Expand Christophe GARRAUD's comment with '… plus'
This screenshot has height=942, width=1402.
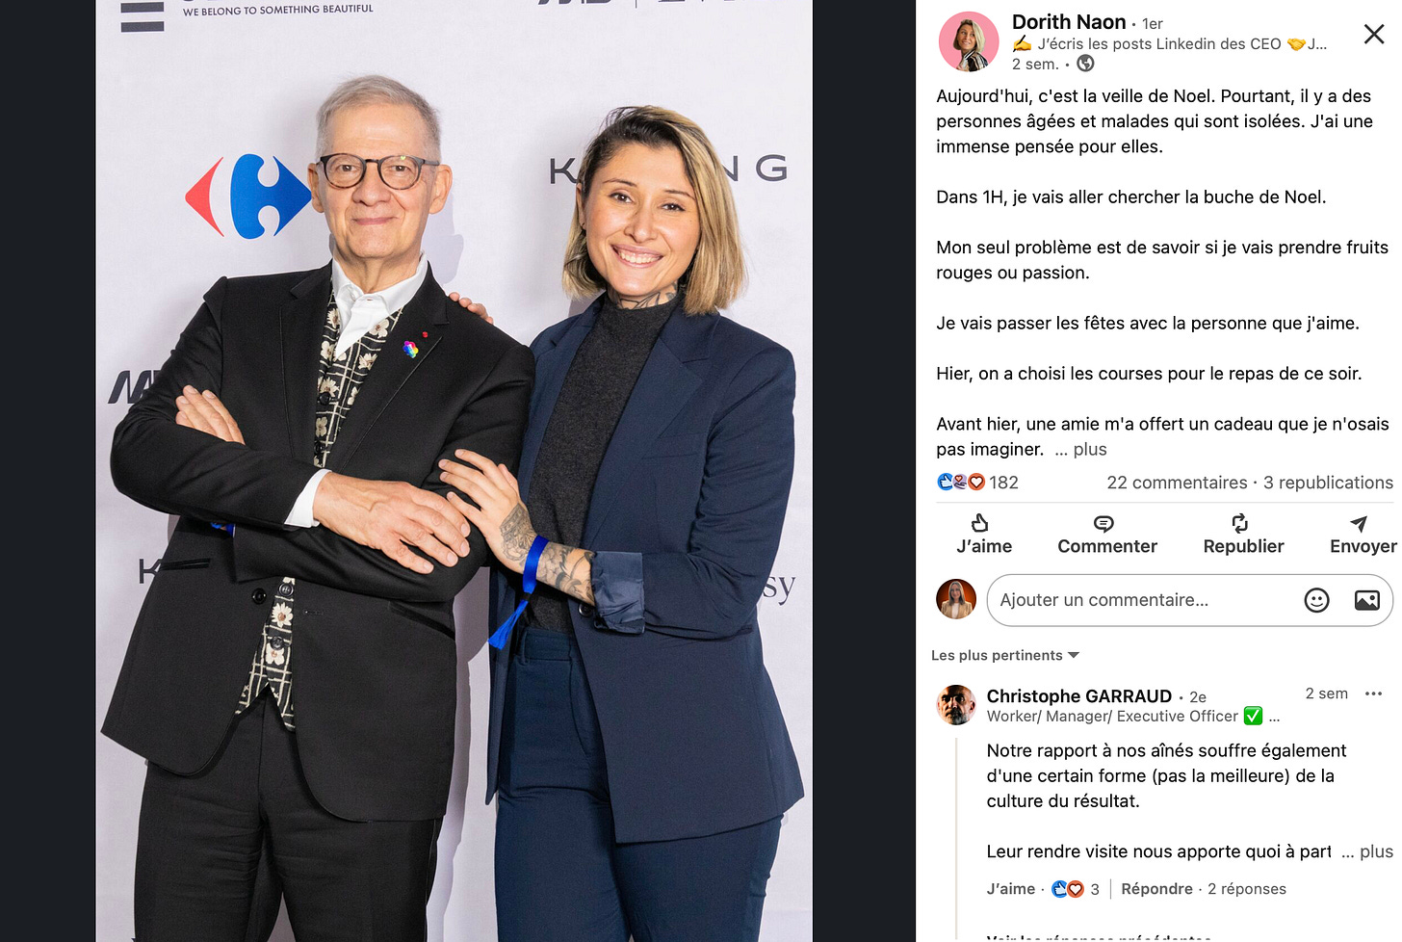[1366, 851]
